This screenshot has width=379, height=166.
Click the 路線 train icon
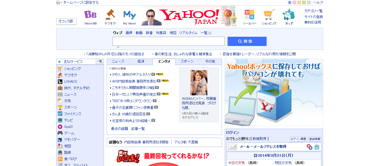tap(60, 153)
